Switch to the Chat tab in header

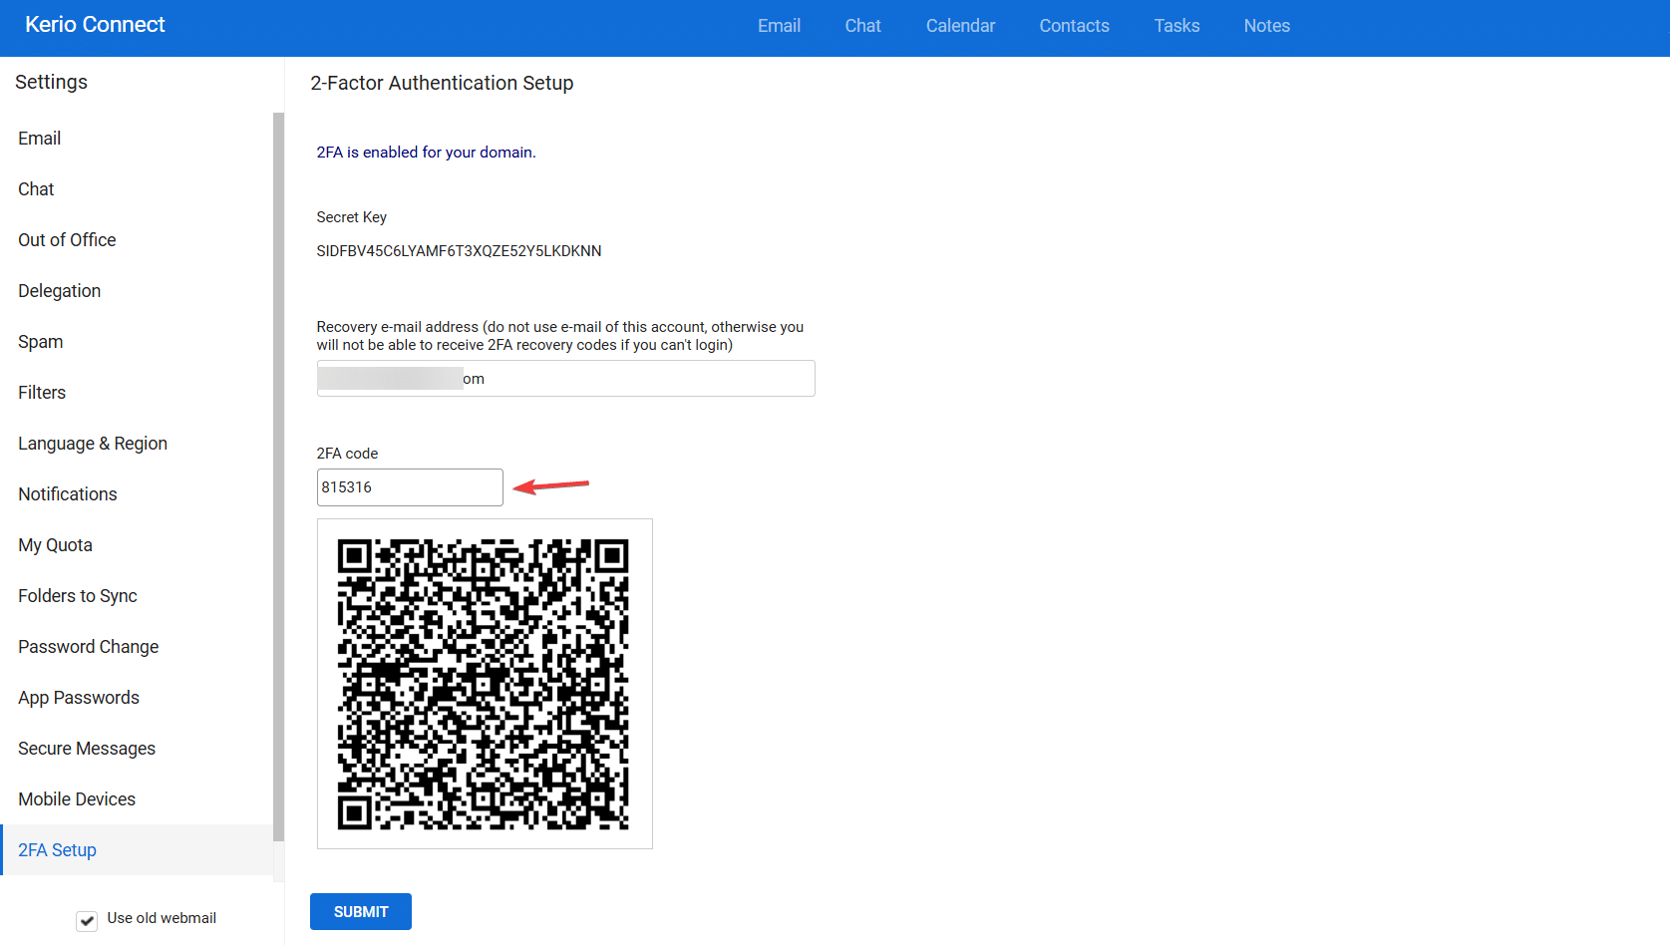(x=862, y=26)
